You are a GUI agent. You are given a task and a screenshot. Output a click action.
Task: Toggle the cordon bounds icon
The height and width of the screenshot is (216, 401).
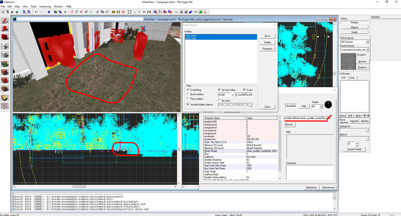(113, 12)
